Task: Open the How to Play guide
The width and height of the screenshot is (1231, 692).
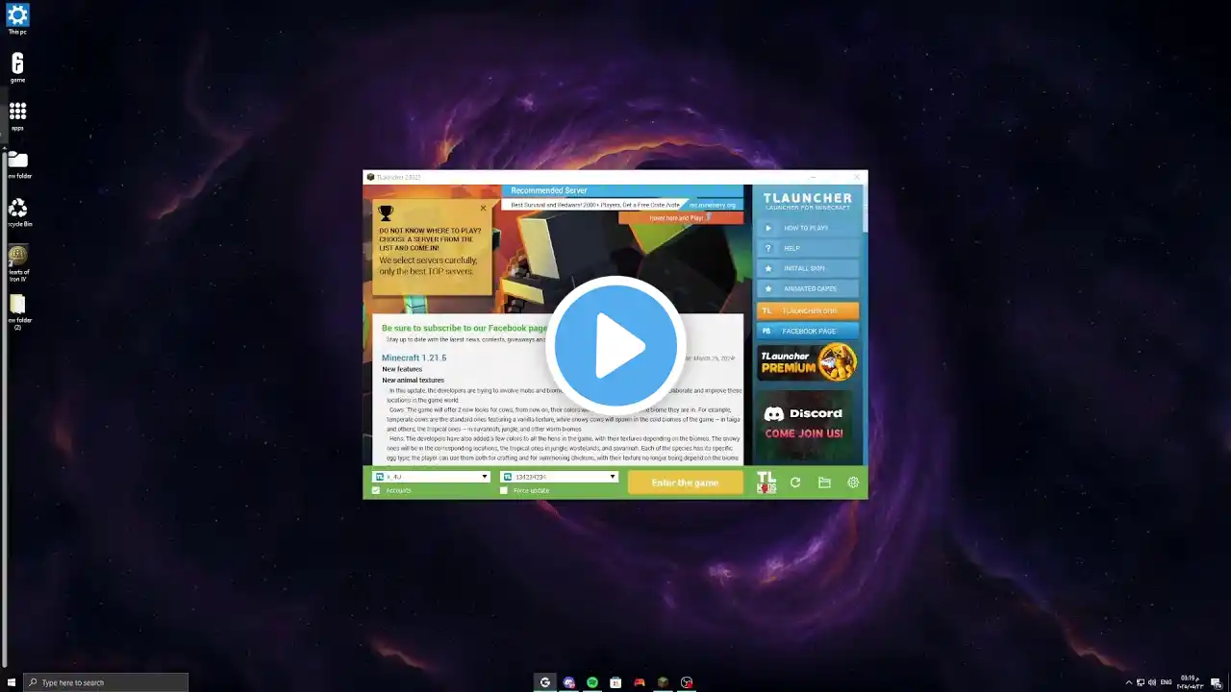Action: point(807,228)
